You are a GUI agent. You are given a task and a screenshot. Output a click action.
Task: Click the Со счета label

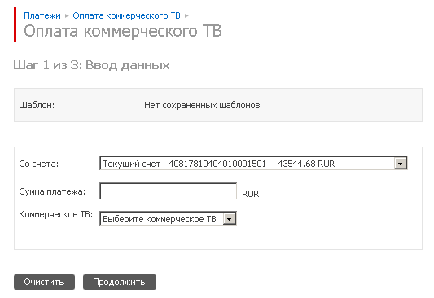tap(39, 164)
